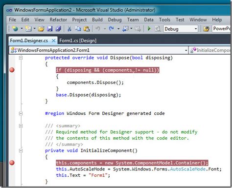Screen dimensions: 232x188
Task: Open the Refactor menu
Action: tap(58, 20)
